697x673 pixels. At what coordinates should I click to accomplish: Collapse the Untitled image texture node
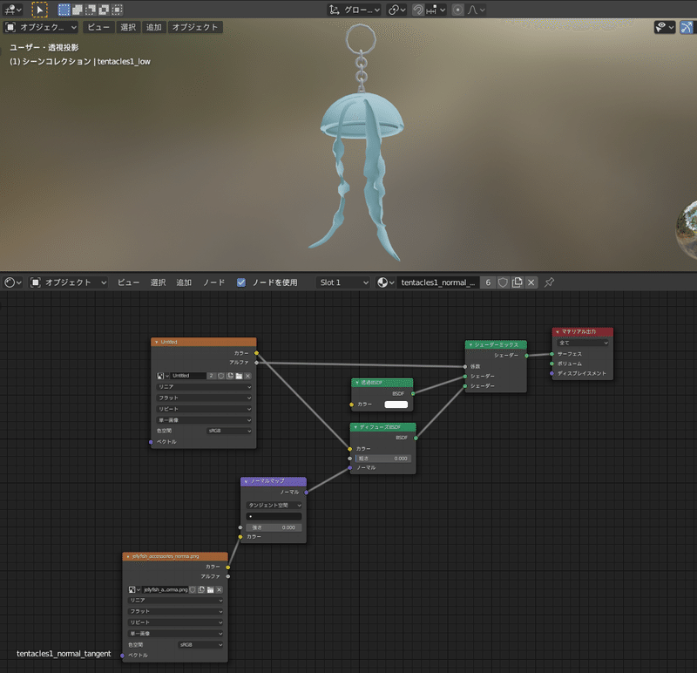157,342
